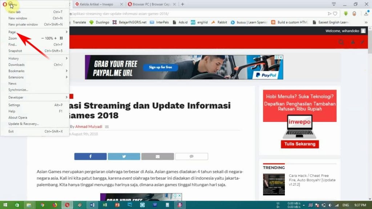Select News in the Opera menu
This screenshot has height=209, width=372.
[35, 83]
